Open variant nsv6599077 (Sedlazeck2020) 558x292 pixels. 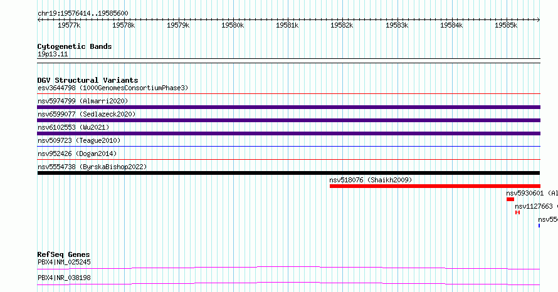[87, 114]
